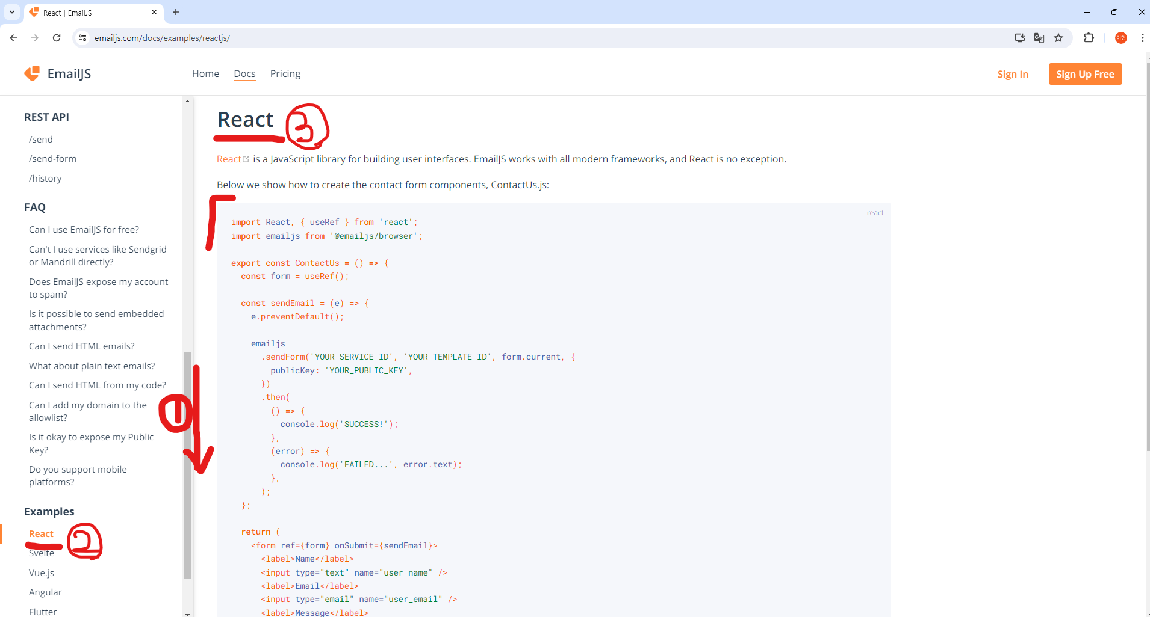This screenshot has height=617, width=1150.
Task: Restore down the Chrome window
Action: tap(1114, 12)
